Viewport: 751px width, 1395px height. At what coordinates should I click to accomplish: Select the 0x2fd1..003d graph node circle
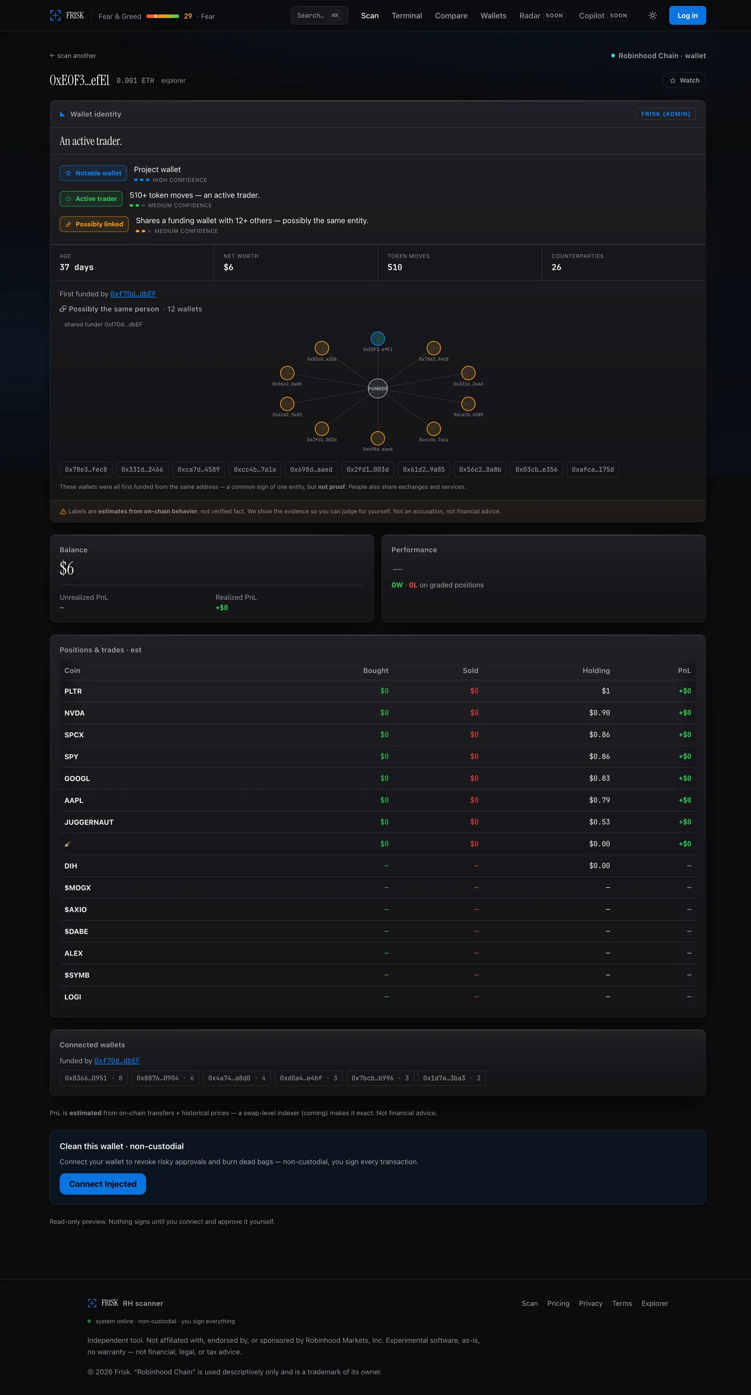[322, 429]
